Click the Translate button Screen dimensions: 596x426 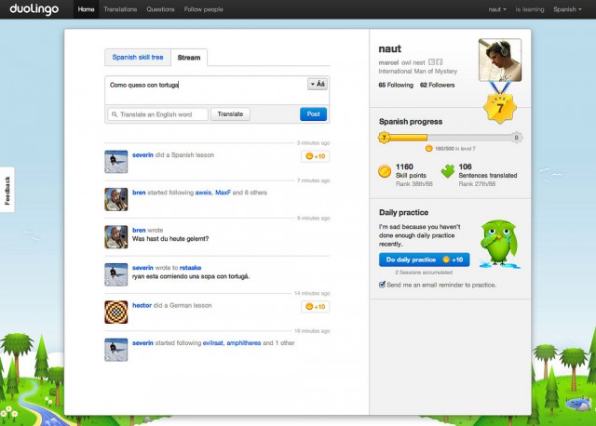pos(230,113)
